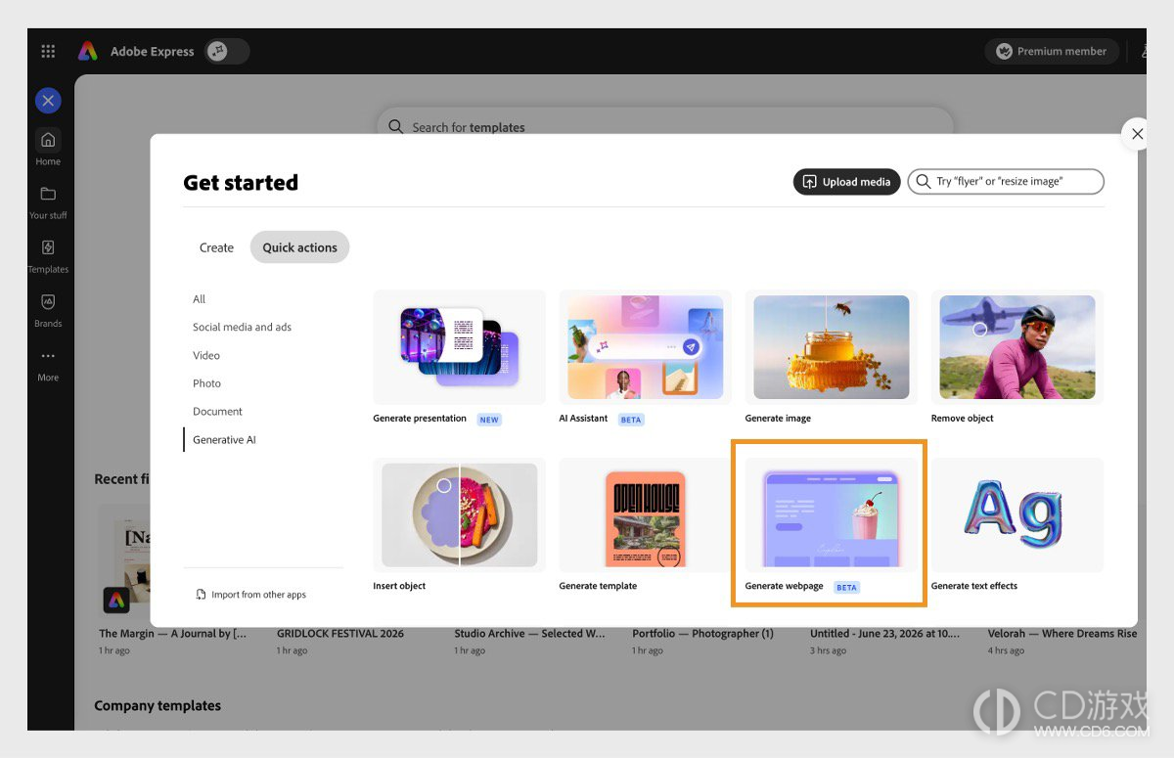This screenshot has width=1174, height=758.
Task: Select the Document category
Action: pyautogui.click(x=217, y=412)
